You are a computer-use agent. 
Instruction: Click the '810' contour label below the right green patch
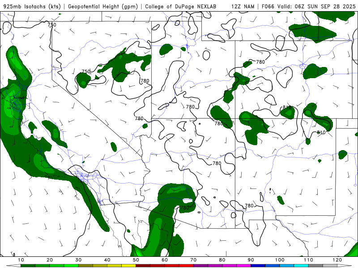tap(321, 132)
